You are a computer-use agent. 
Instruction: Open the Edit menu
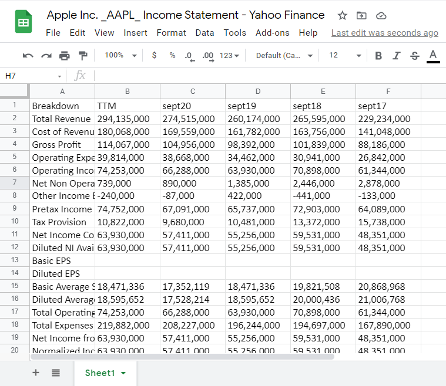point(78,33)
